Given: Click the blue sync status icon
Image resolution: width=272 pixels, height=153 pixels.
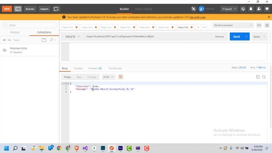Looking at the screenshot, I should pos(201,9).
